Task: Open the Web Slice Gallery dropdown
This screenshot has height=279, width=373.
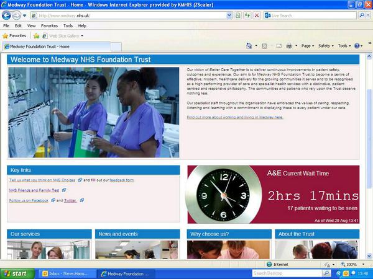Action: click(63, 36)
